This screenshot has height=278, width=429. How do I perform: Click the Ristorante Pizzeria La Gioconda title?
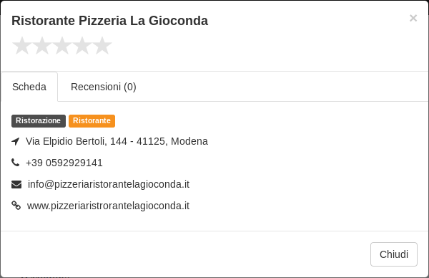click(109, 21)
